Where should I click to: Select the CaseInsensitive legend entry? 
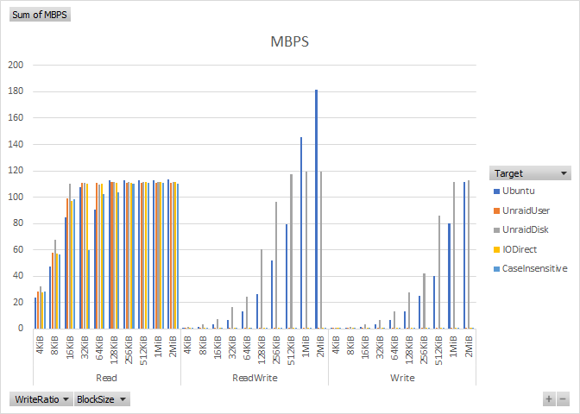coord(534,268)
